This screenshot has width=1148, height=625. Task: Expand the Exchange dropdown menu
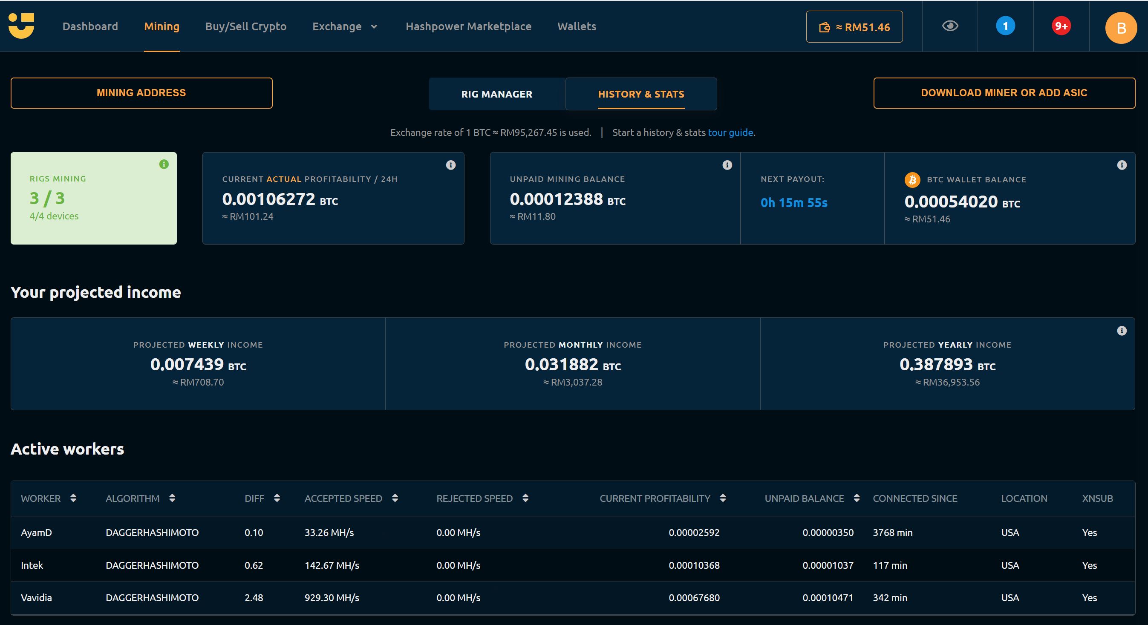[345, 26]
